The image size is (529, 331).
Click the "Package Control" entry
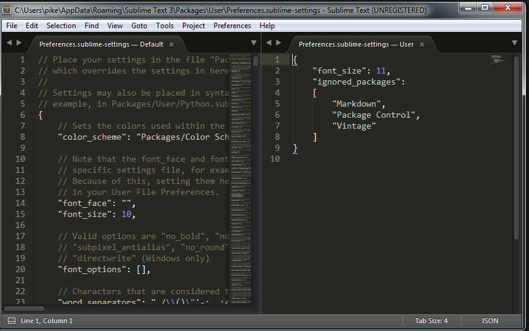click(x=374, y=115)
